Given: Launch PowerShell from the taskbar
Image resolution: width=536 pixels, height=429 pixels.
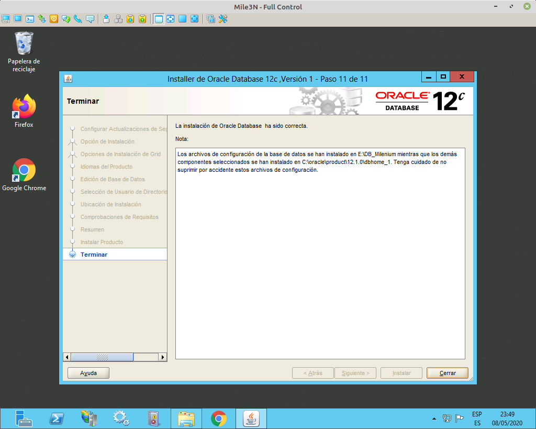Looking at the screenshot, I should [57, 418].
